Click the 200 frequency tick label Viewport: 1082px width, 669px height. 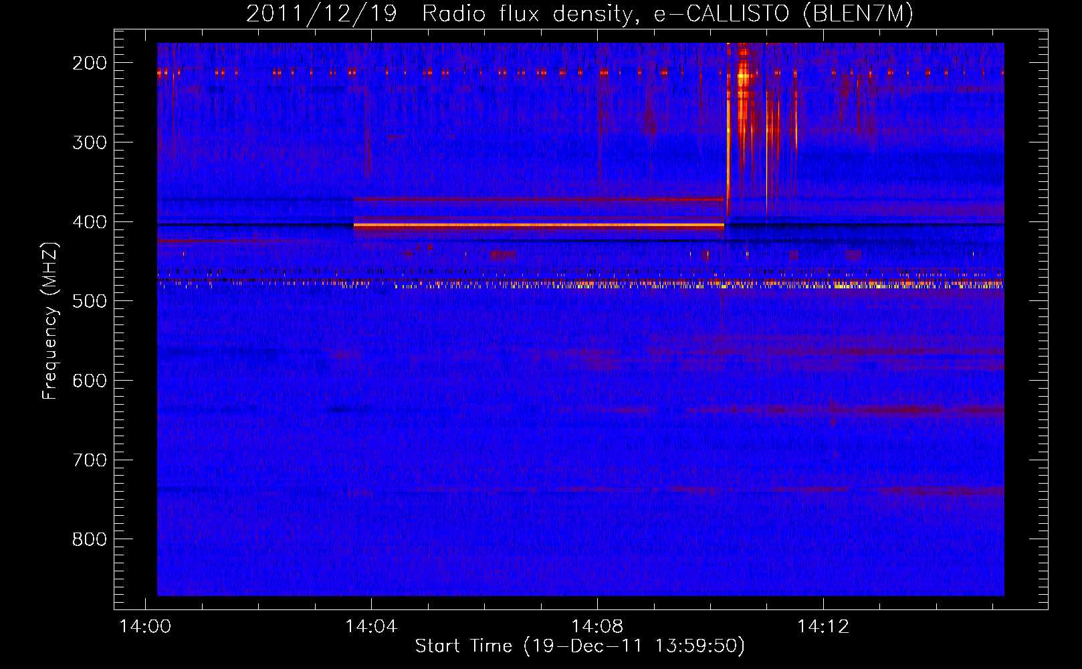tap(89, 63)
